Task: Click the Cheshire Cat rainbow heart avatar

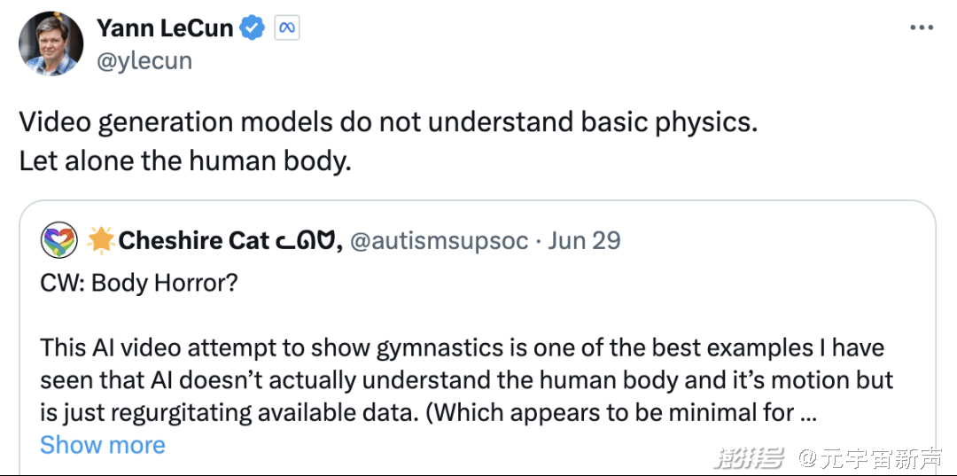Action: tap(59, 240)
